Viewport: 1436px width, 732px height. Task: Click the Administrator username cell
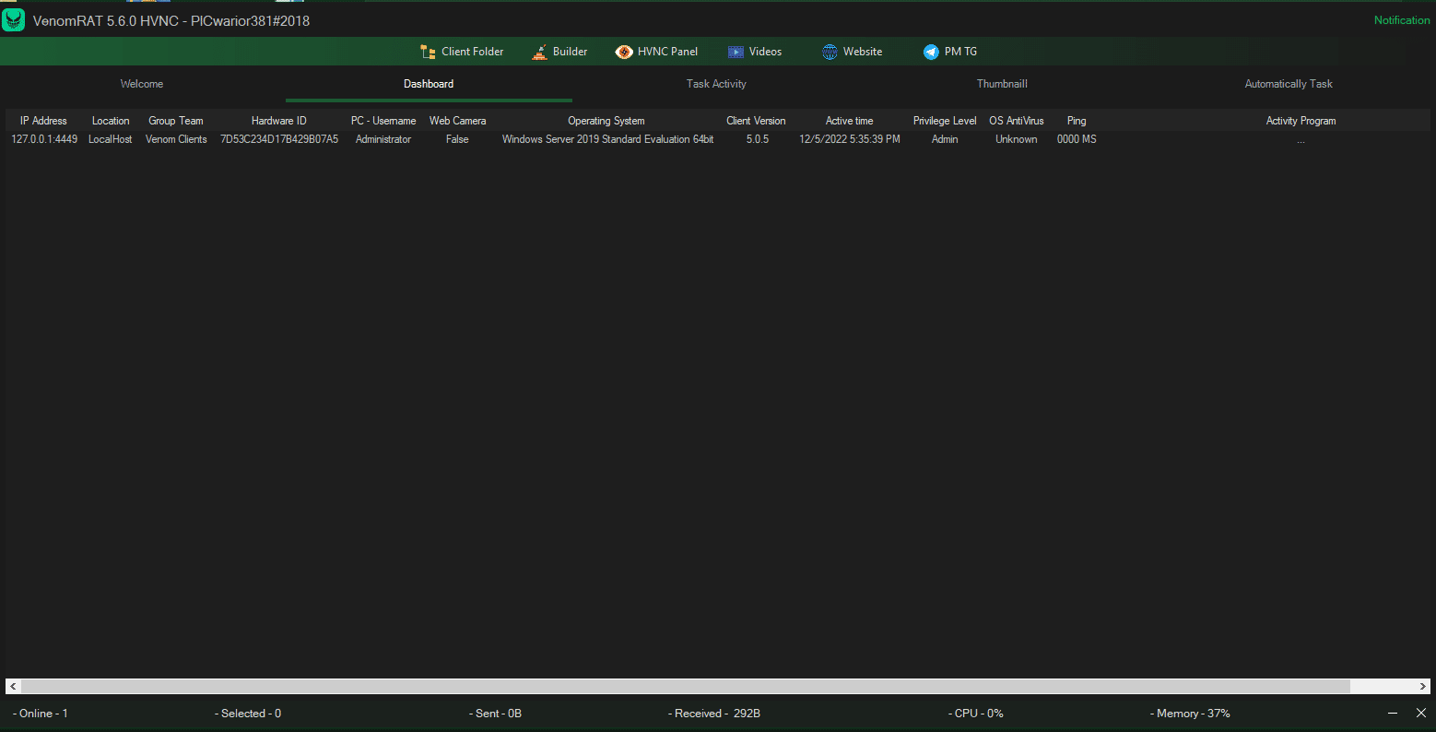click(x=383, y=139)
